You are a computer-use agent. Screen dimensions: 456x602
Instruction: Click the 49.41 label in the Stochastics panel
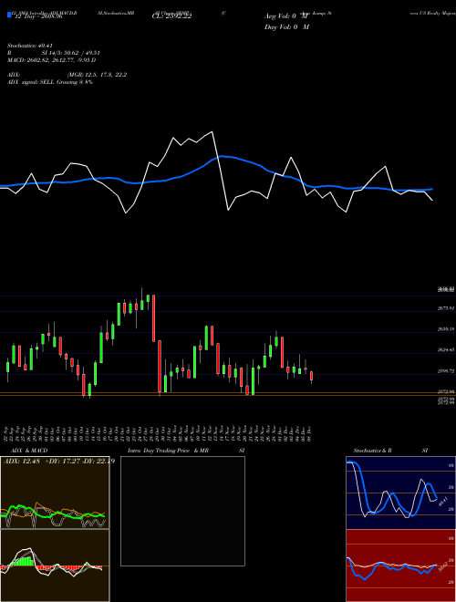[x=443, y=501]
